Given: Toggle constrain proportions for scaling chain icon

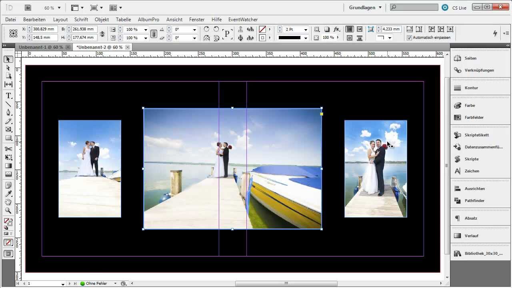Looking at the screenshot, I should pyautogui.click(x=154, y=34).
